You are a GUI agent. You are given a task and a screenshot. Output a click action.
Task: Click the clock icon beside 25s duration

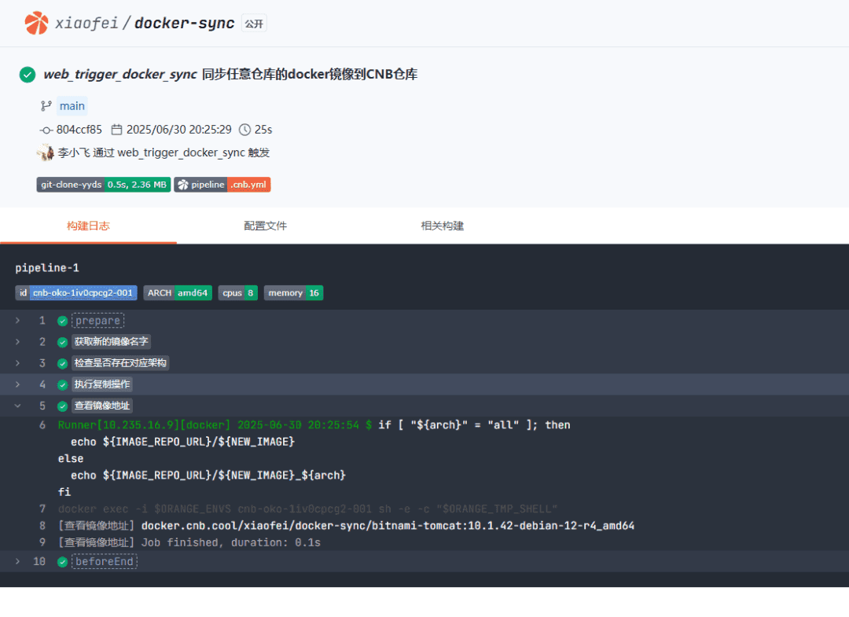[x=244, y=130]
